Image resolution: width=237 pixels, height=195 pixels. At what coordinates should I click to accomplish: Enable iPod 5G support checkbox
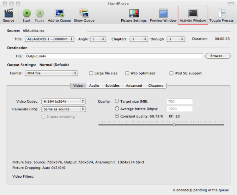(x=171, y=73)
